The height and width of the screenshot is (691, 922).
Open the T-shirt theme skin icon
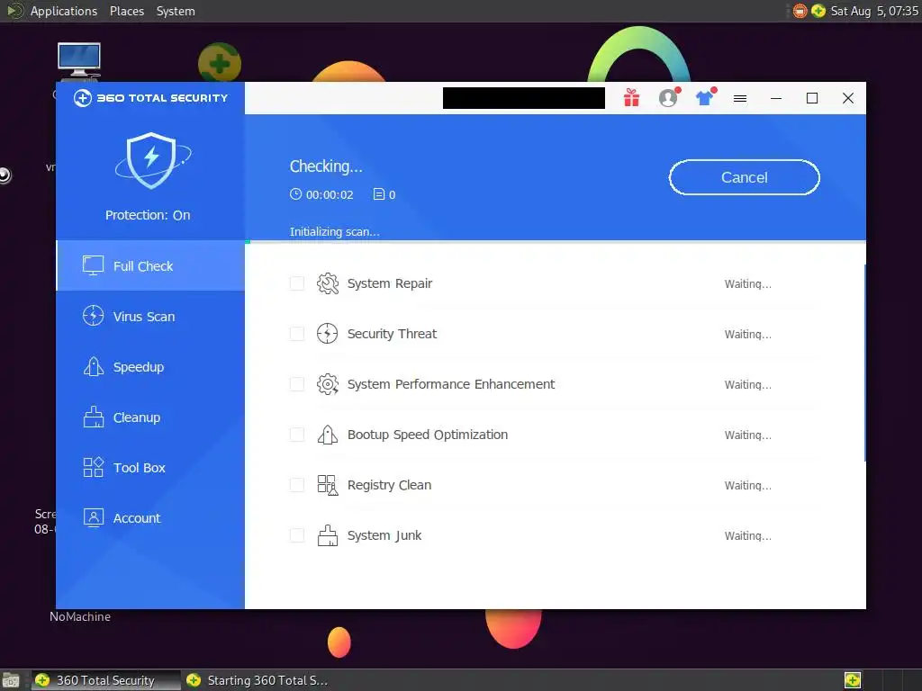(704, 98)
